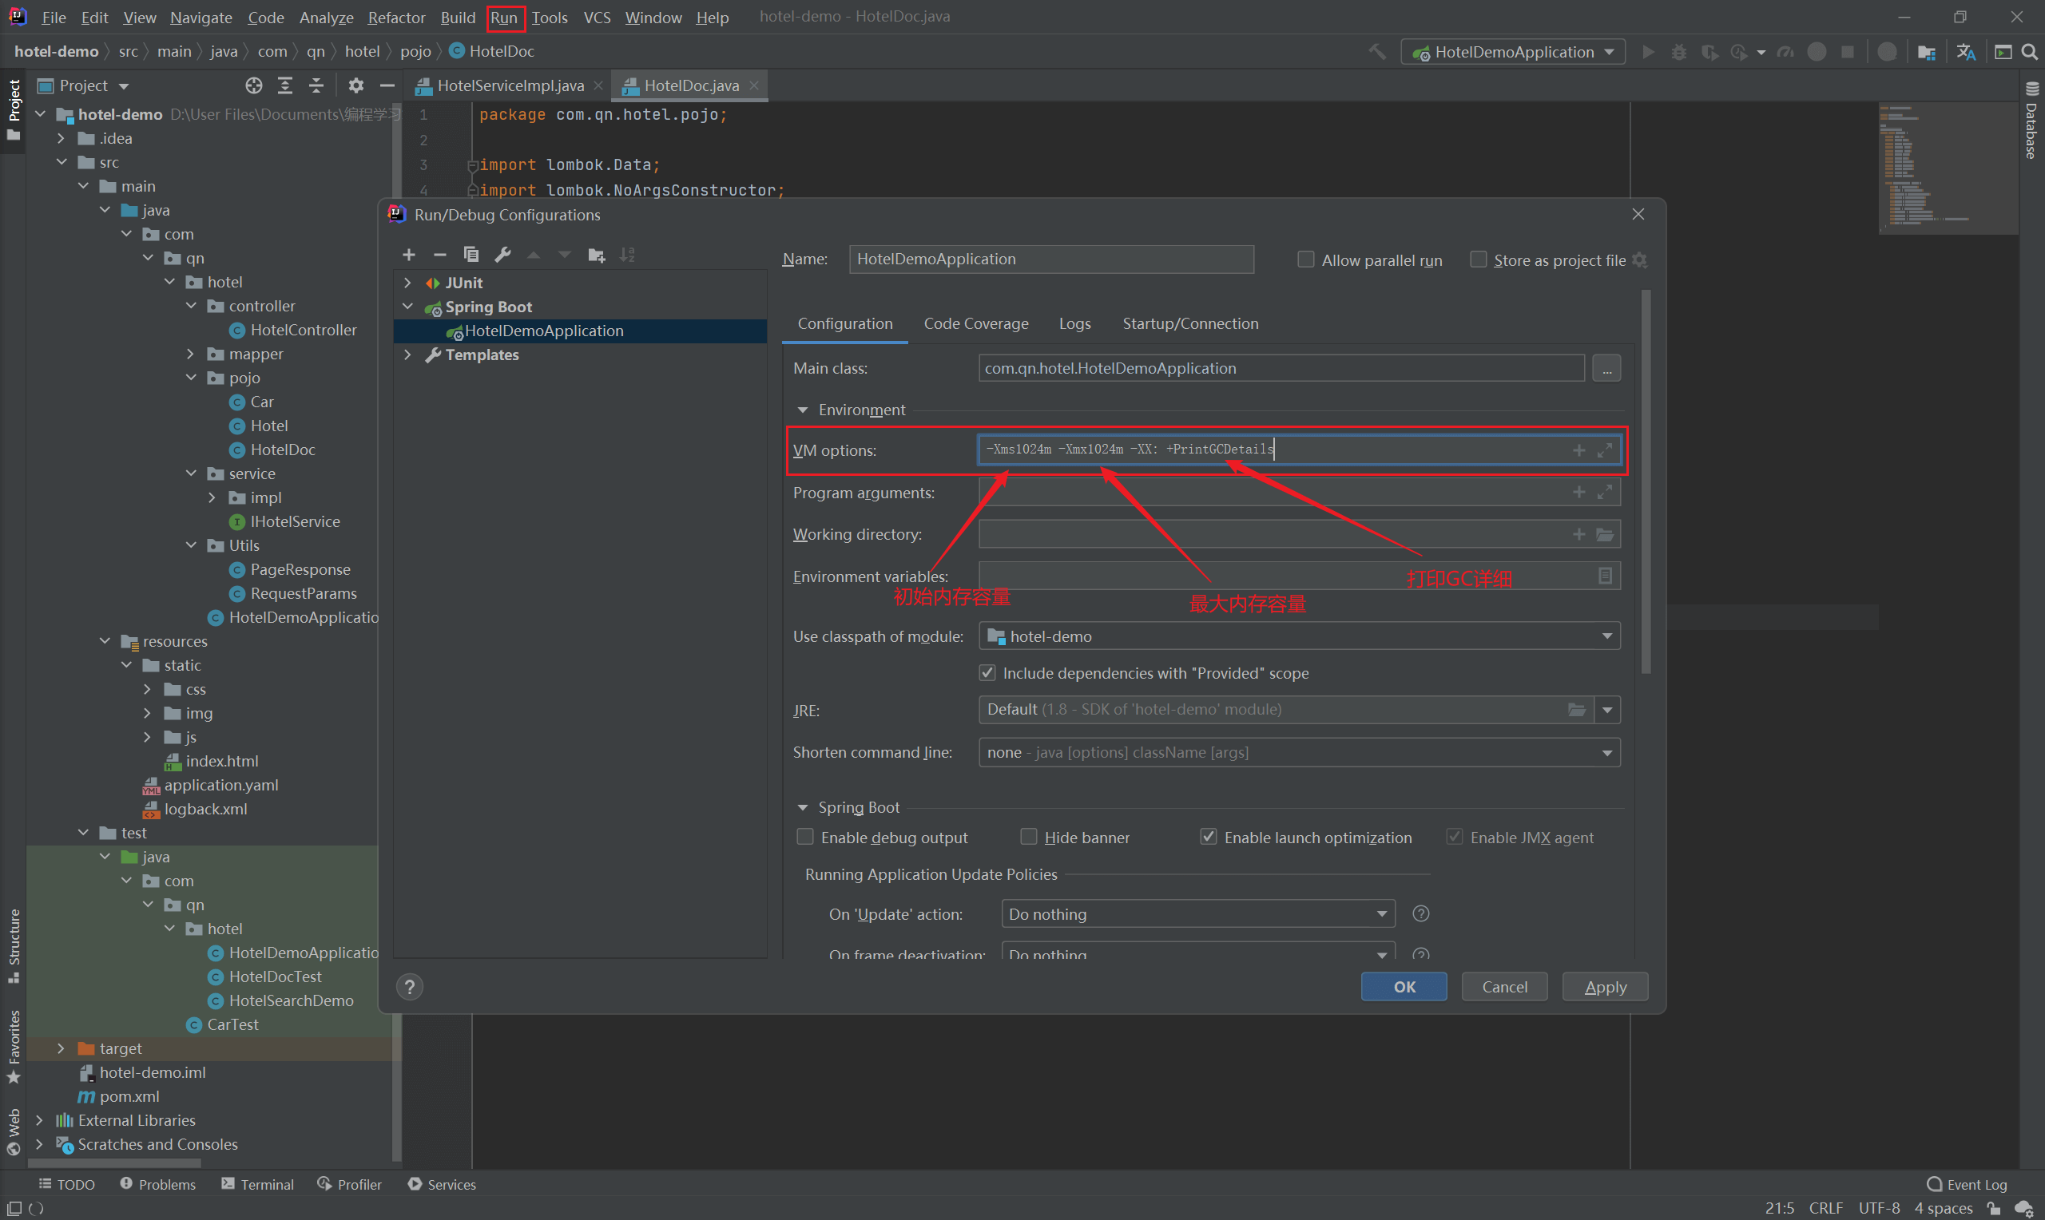The image size is (2045, 1220).
Task: Switch to HotelServiceImpl.java editor tab
Action: 510,85
